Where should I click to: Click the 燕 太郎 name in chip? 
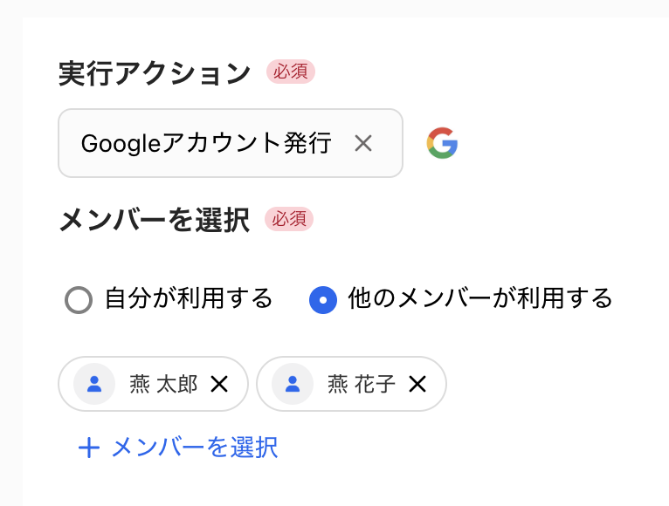click(163, 384)
